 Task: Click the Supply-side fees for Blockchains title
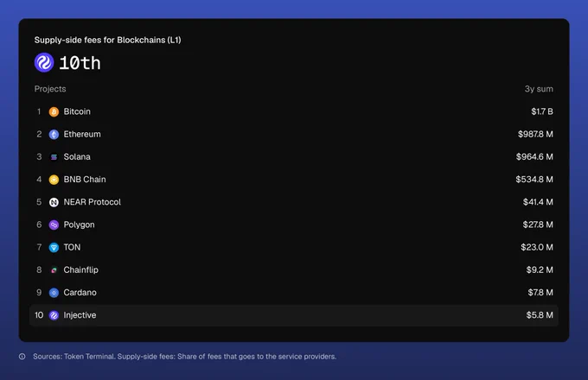click(107, 40)
